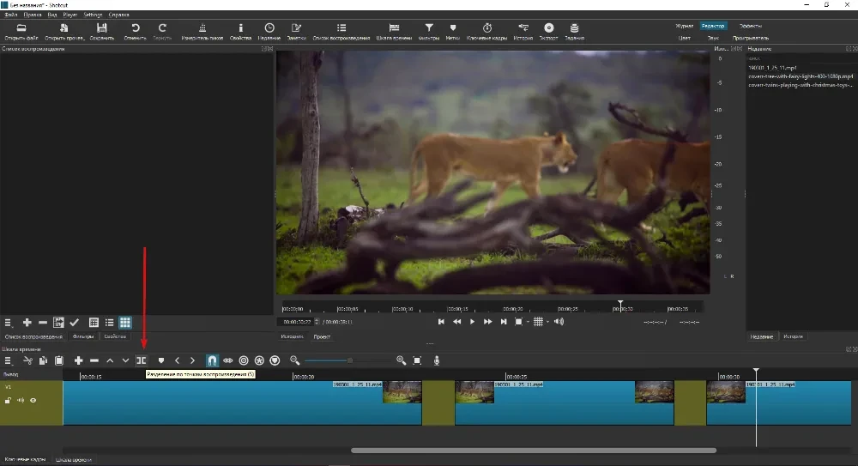Zoom timeline to fit icon

[x=417, y=360]
